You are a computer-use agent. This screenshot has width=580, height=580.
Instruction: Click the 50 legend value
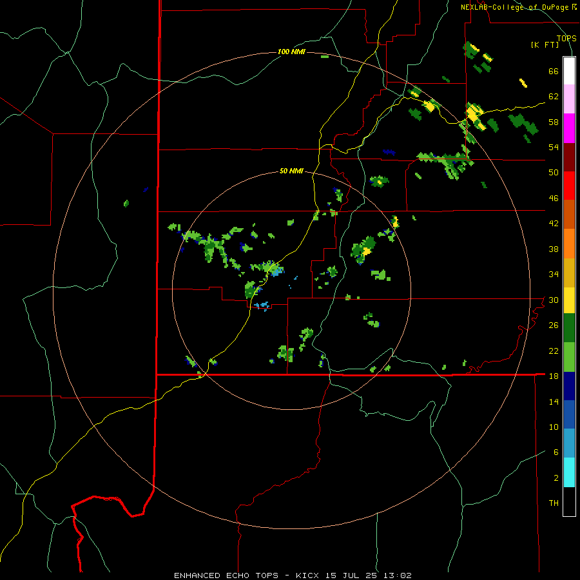coord(554,173)
